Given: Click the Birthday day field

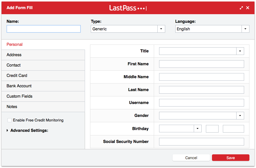Looking at the screenshot, I should [212, 129].
